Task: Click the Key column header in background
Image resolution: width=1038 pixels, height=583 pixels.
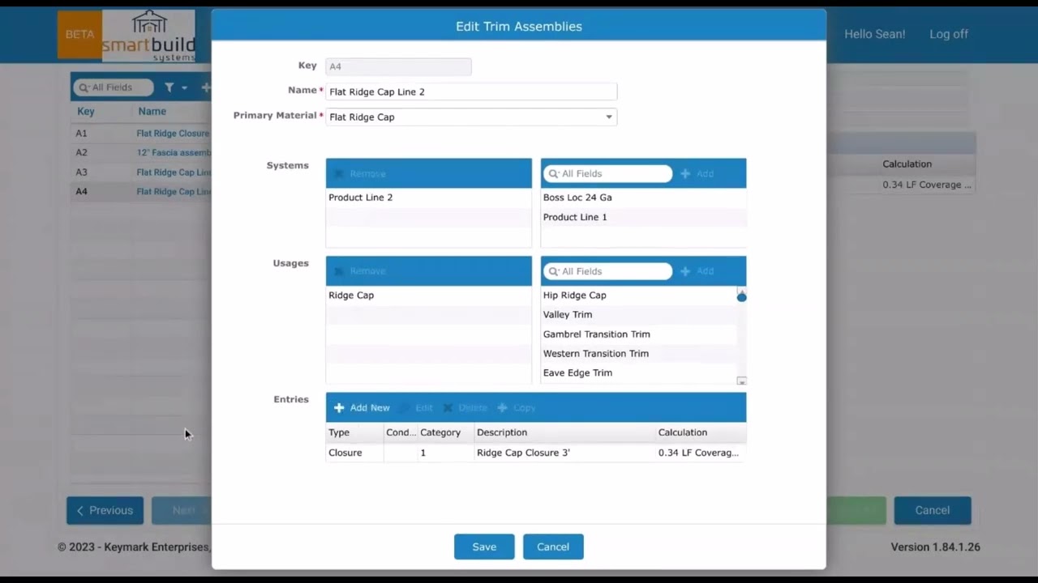Action: pyautogui.click(x=86, y=112)
